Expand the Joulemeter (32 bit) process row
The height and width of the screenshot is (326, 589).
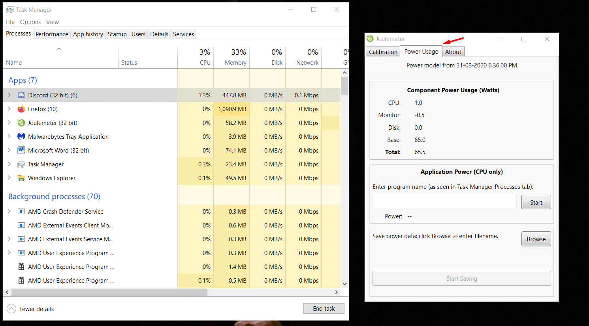point(9,123)
